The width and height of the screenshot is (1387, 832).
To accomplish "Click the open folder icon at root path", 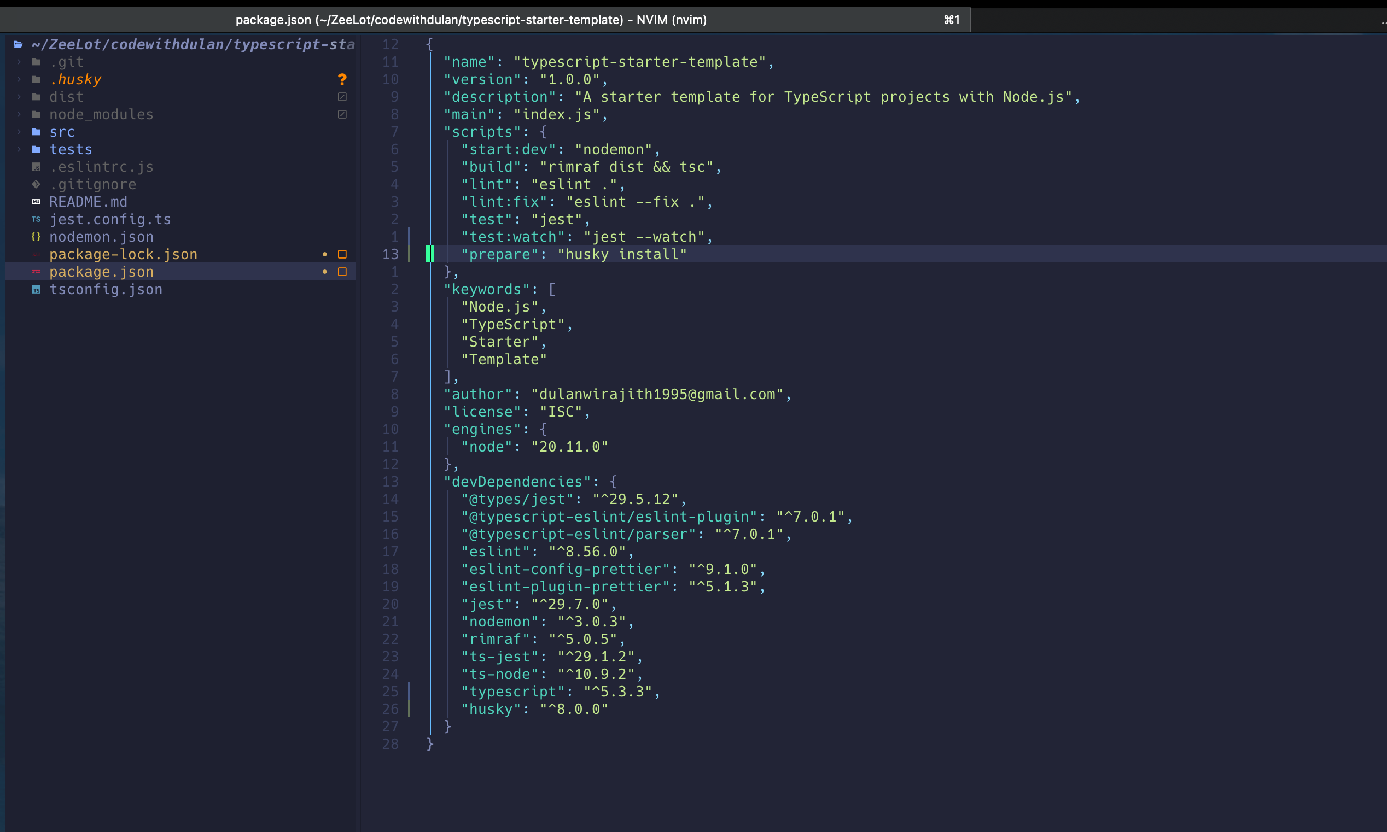I will (x=19, y=44).
